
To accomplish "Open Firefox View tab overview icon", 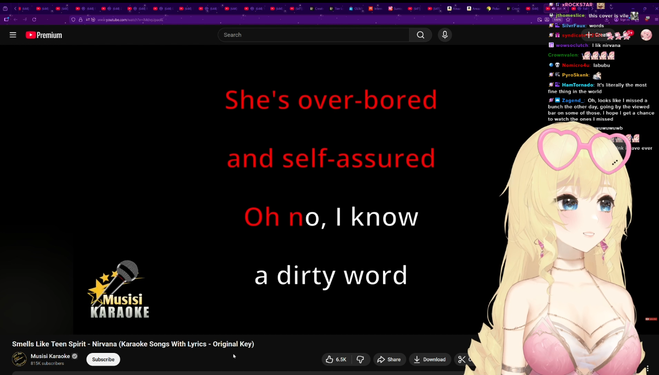I will pyautogui.click(x=6, y=8).
